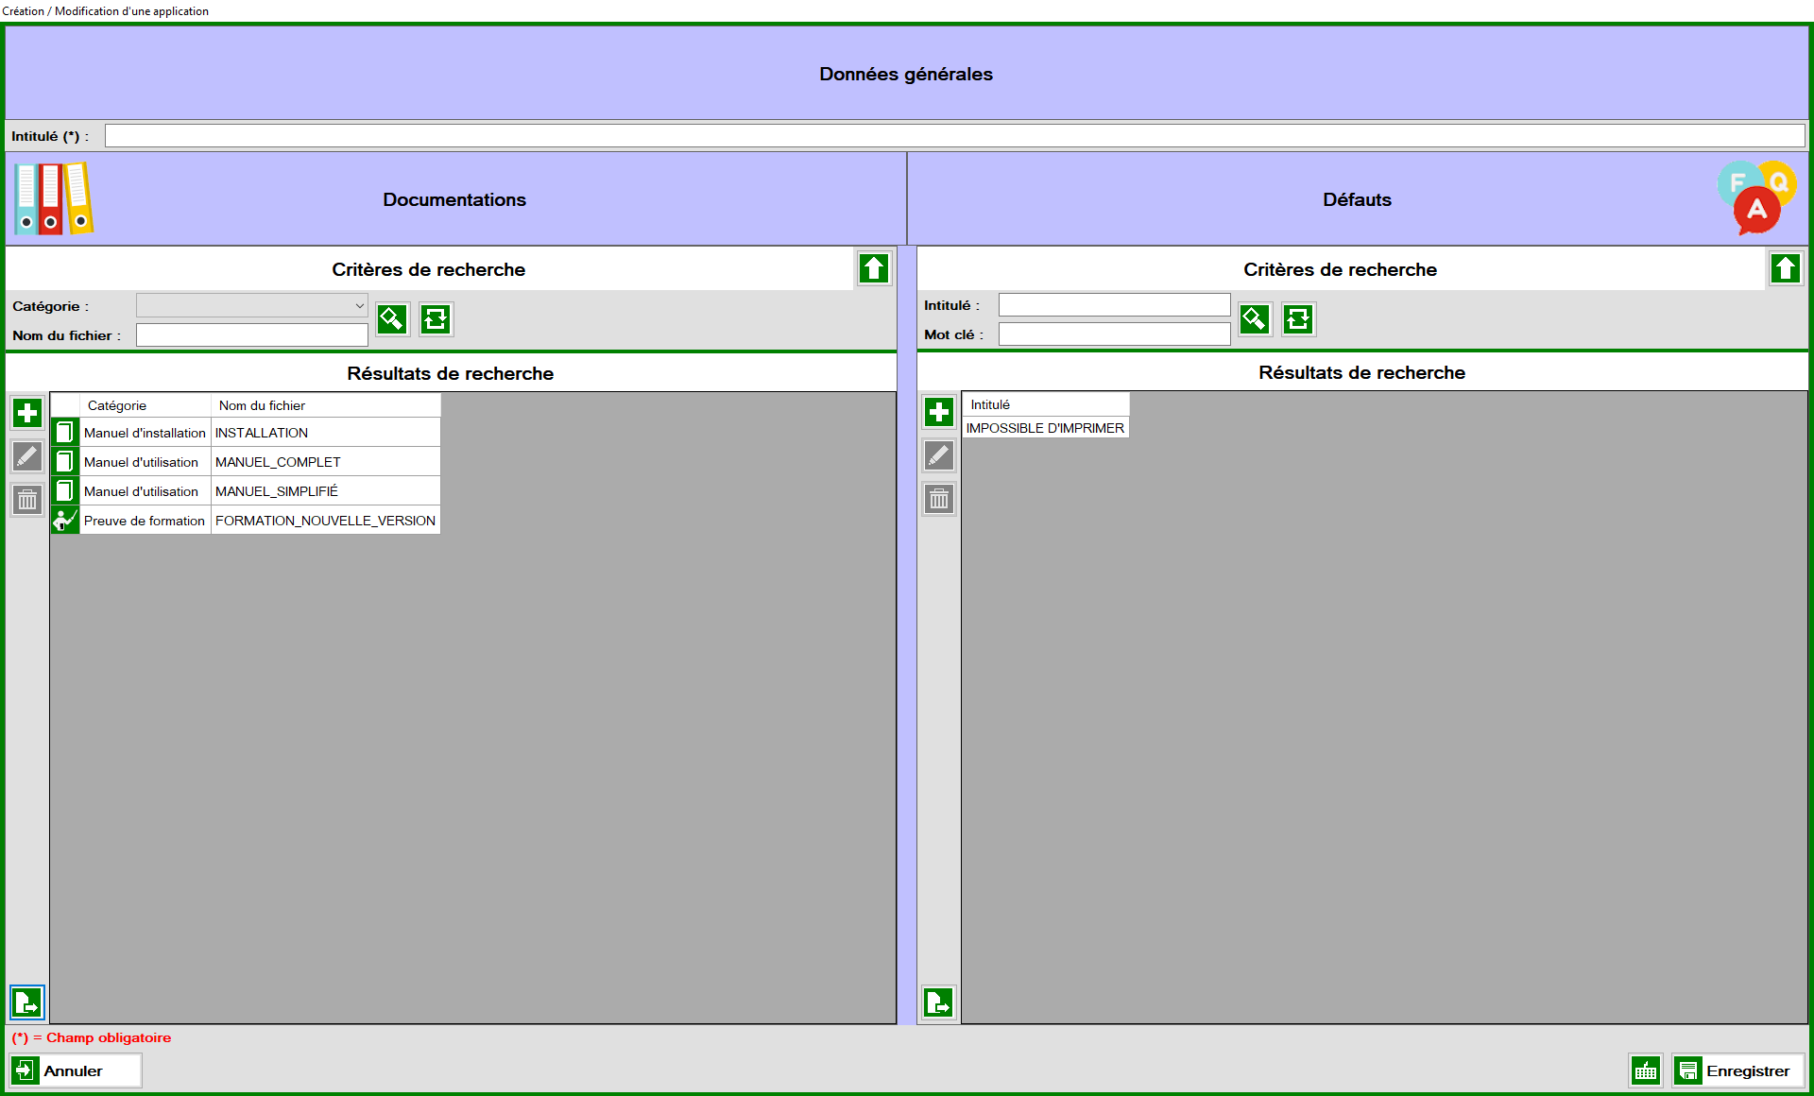Export the documentation list via bottom-left icon
The image size is (1814, 1096).
point(26,1002)
